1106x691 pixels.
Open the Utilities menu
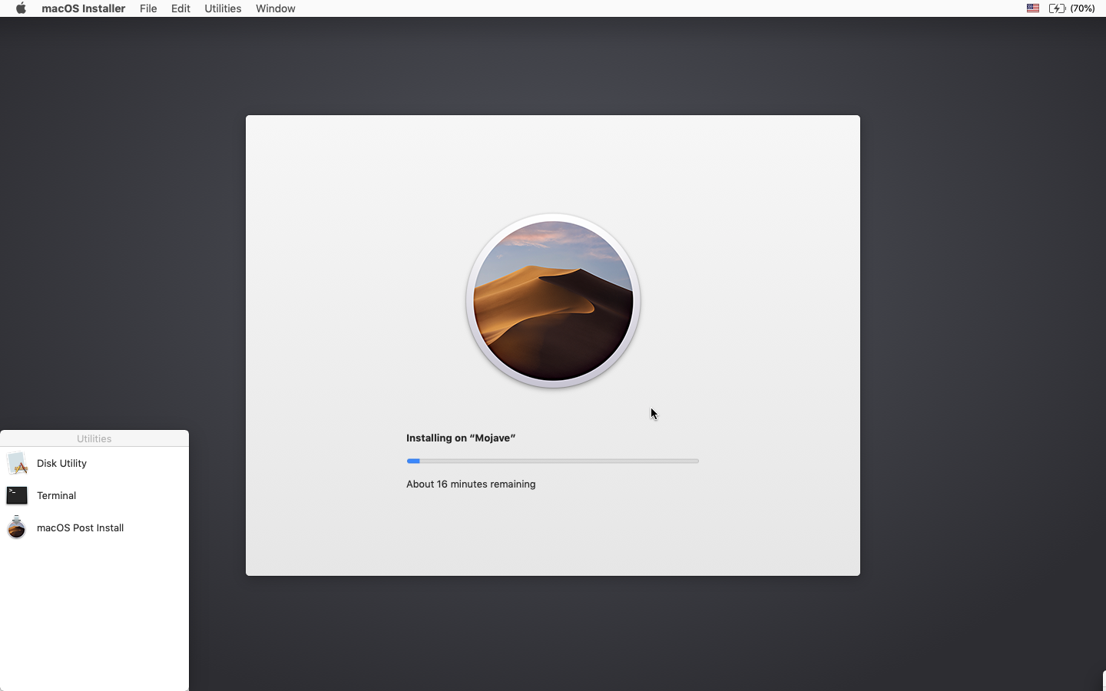point(222,8)
